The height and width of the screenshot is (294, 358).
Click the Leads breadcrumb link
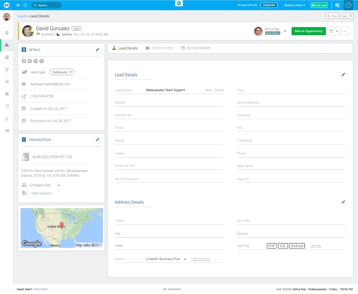click(22, 16)
